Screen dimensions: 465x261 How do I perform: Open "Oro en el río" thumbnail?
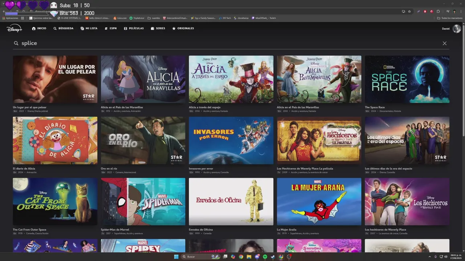[143, 140]
